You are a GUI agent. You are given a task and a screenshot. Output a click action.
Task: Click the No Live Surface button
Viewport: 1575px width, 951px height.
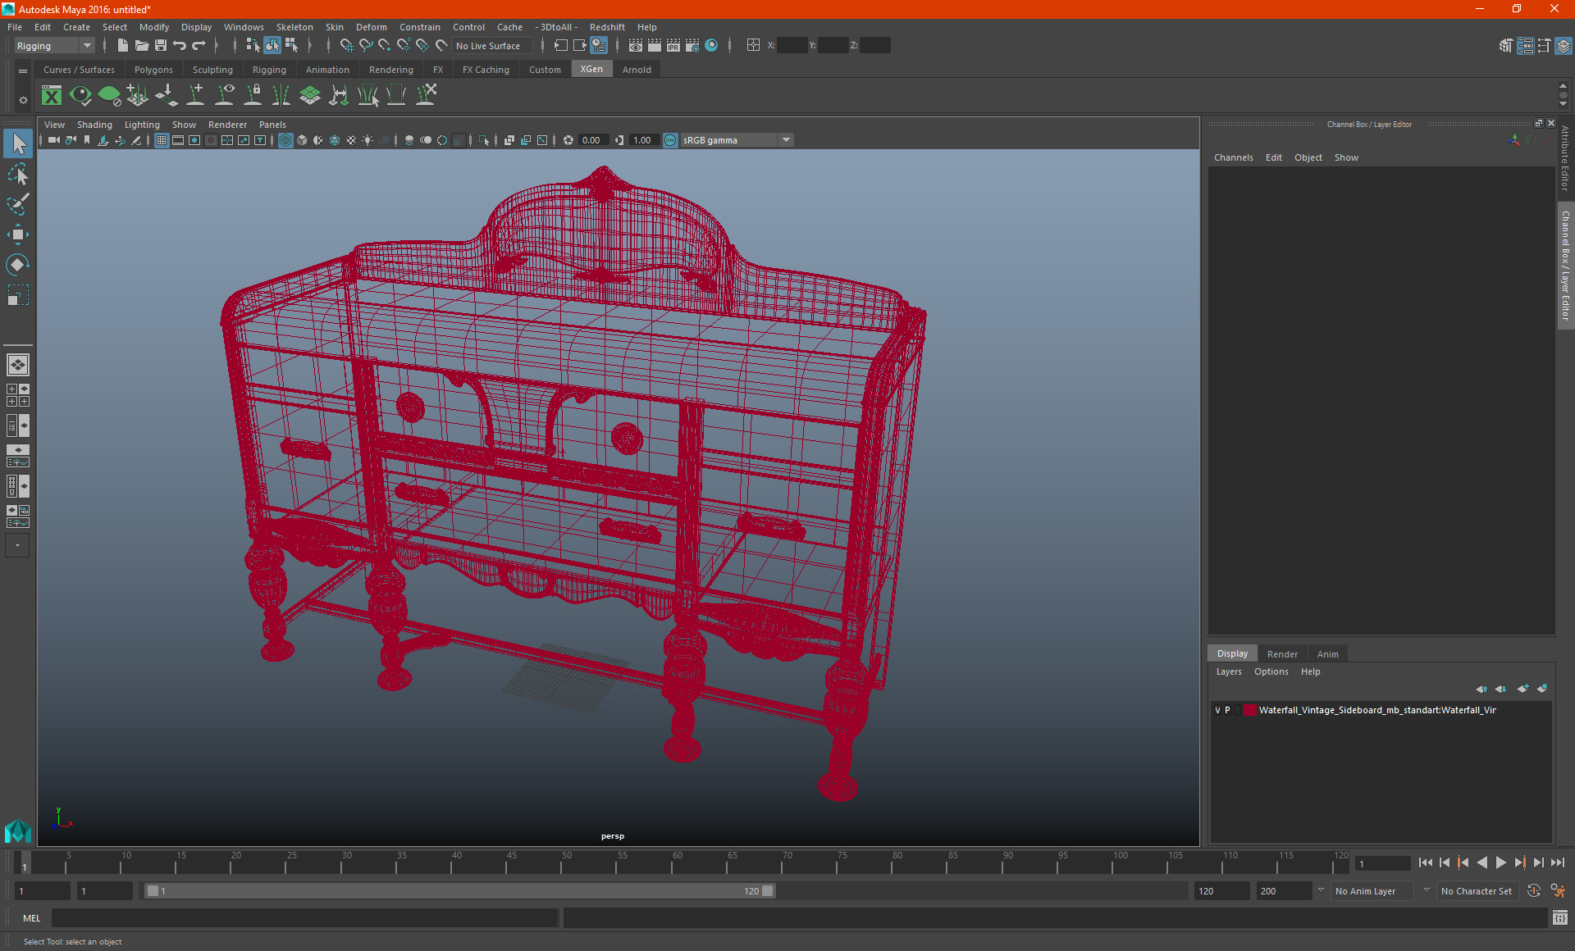(x=488, y=46)
